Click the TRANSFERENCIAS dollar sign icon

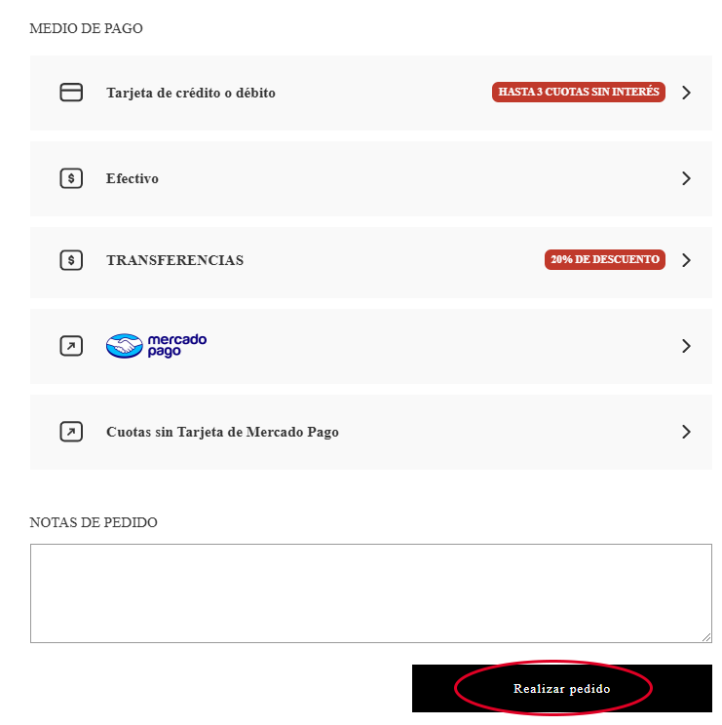pos(71,260)
